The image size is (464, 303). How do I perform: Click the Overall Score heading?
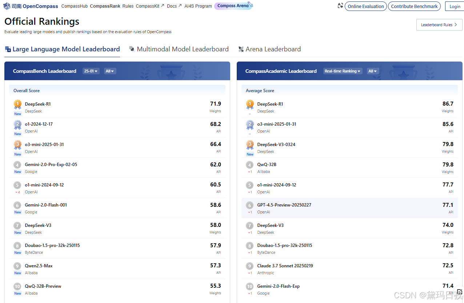(x=27, y=91)
